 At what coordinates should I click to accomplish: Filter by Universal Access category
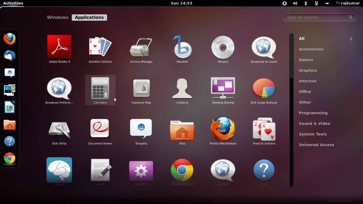pos(316,145)
